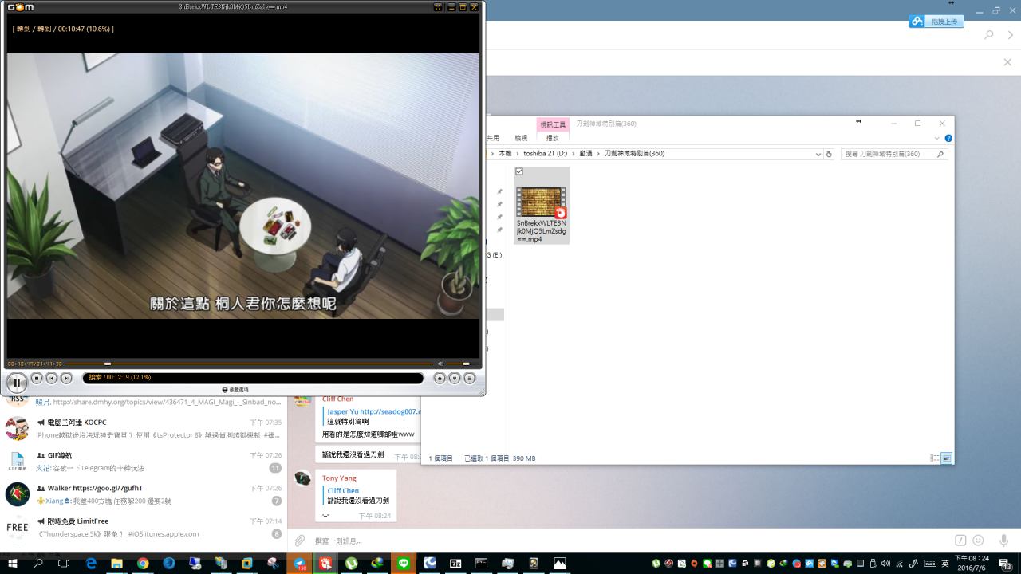Click the GOM Player always-on-top pin button
This screenshot has width=1021, height=574.
[438, 6]
